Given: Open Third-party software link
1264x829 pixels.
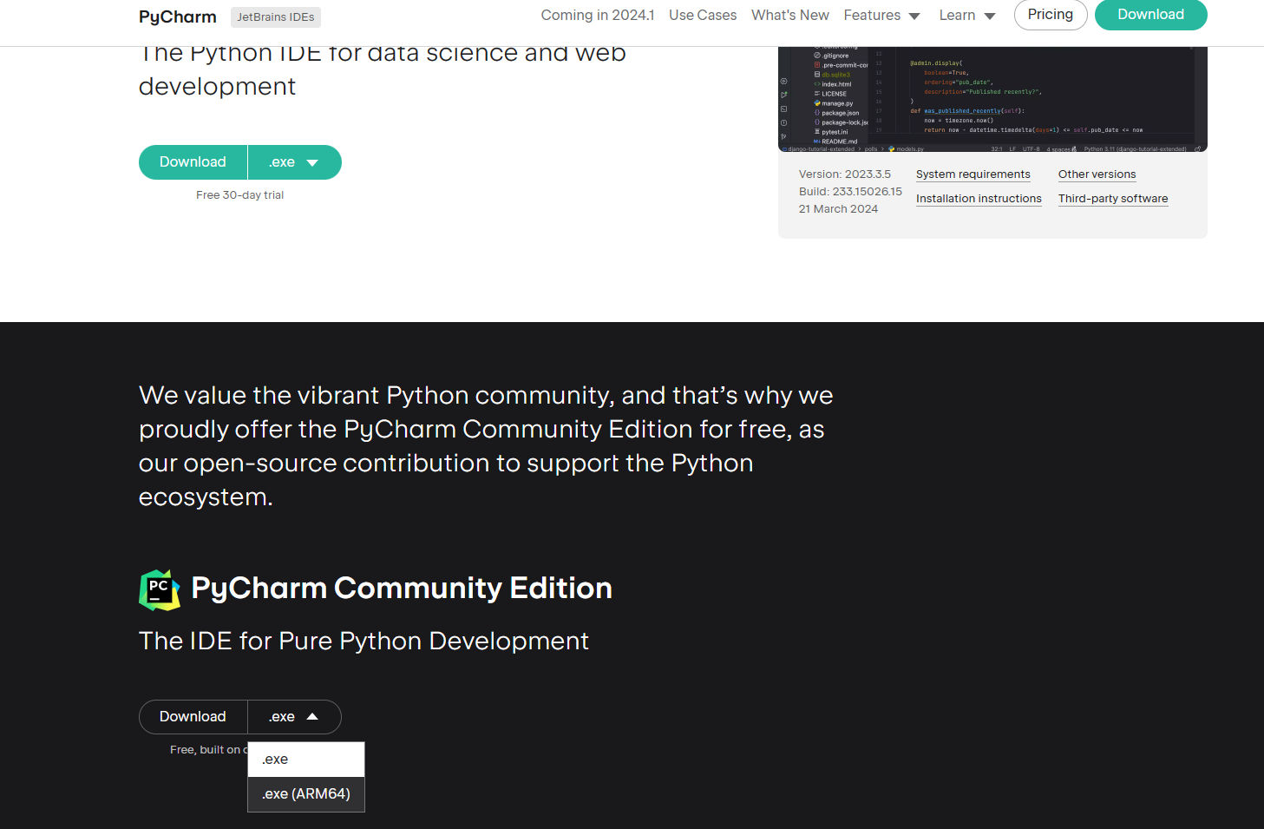Looking at the screenshot, I should point(1113,199).
